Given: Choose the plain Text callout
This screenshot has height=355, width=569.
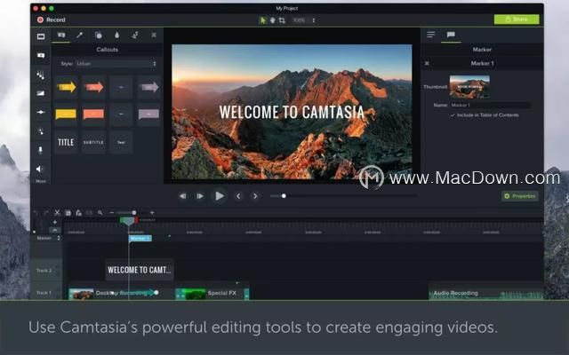Looking at the screenshot, I should pos(121,142).
